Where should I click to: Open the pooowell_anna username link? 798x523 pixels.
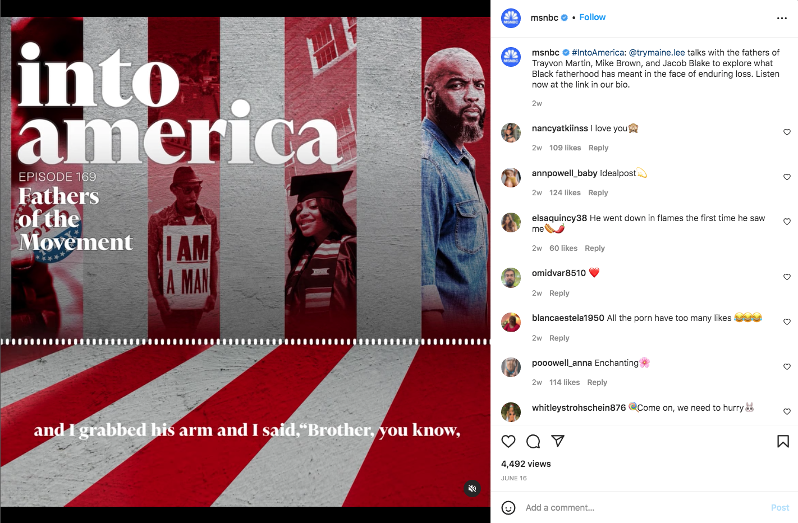(x=562, y=363)
